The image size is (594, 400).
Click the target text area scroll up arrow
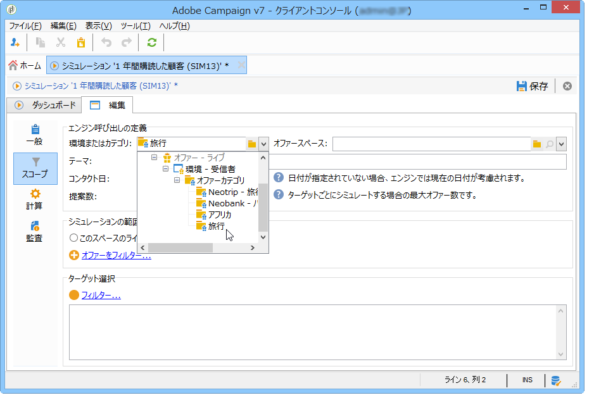[560, 311]
